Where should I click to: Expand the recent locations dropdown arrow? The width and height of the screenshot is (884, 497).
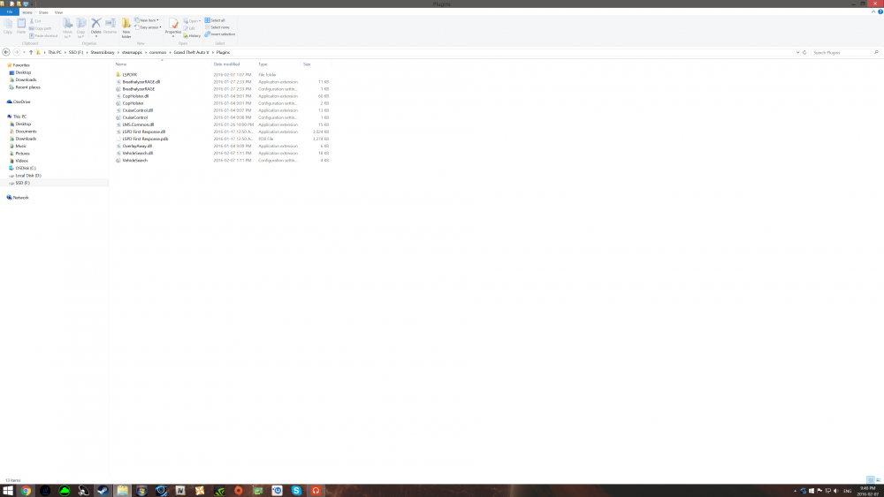point(24,52)
